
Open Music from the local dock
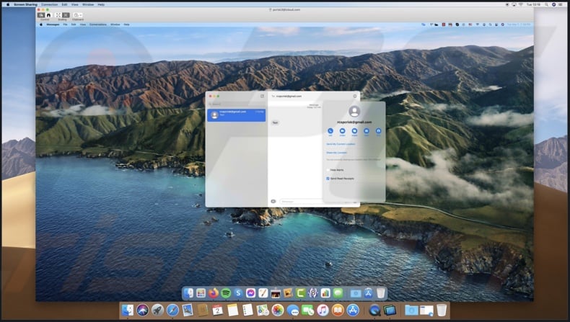pyautogui.click(x=323, y=310)
